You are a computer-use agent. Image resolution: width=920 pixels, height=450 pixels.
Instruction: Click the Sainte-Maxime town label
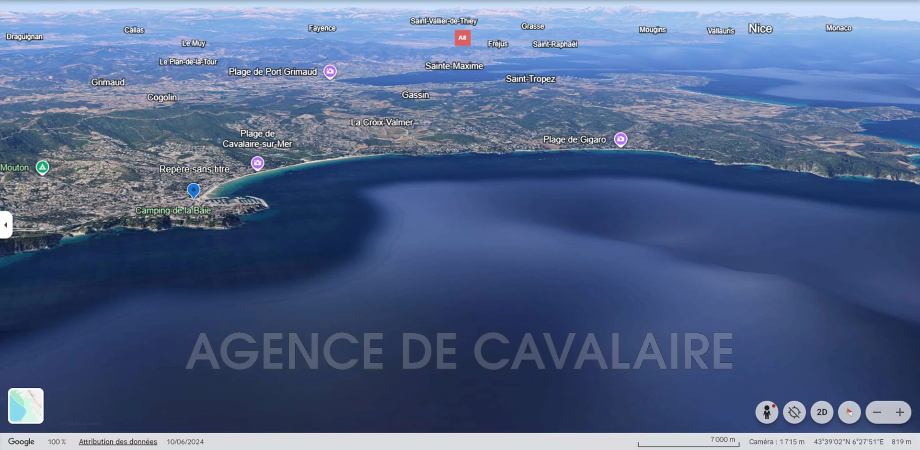click(x=454, y=66)
